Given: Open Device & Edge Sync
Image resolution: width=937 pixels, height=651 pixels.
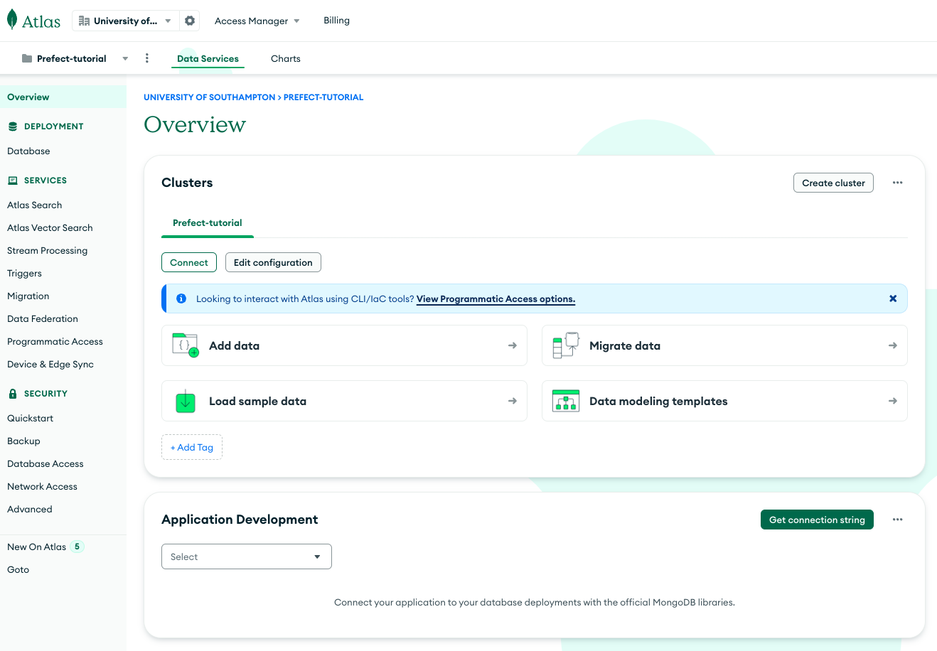Looking at the screenshot, I should coord(50,364).
